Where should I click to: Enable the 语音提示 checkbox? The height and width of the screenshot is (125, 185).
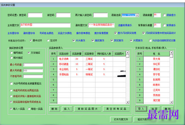[164, 15]
